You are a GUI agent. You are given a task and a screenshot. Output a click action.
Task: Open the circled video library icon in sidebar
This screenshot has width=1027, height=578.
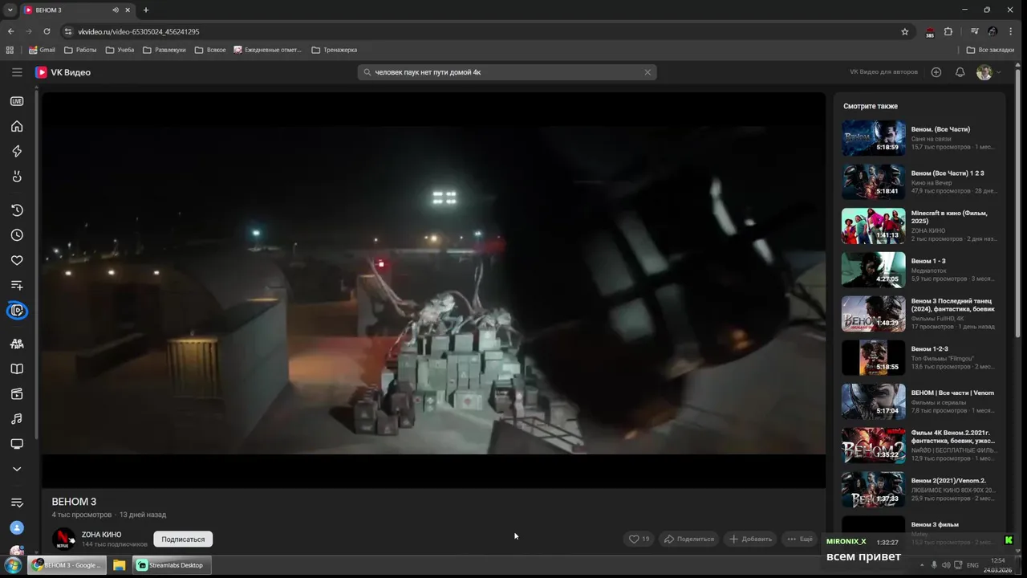pyautogui.click(x=17, y=310)
